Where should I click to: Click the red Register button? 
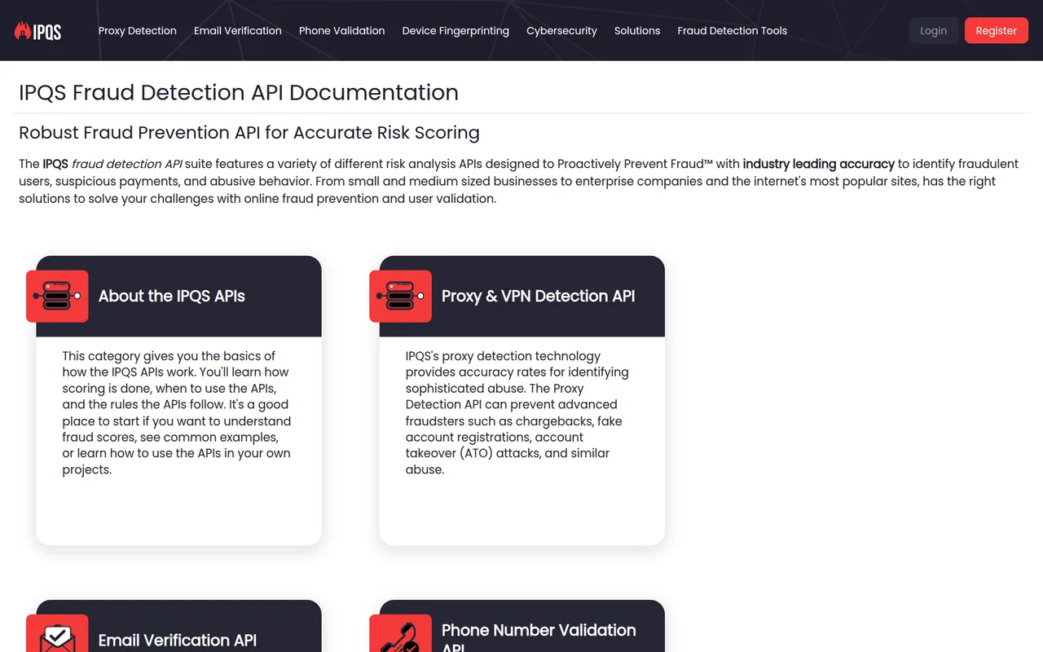click(x=997, y=31)
